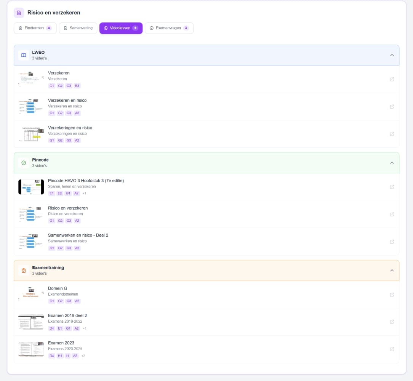Click the LWEO book icon

[x=24, y=55]
